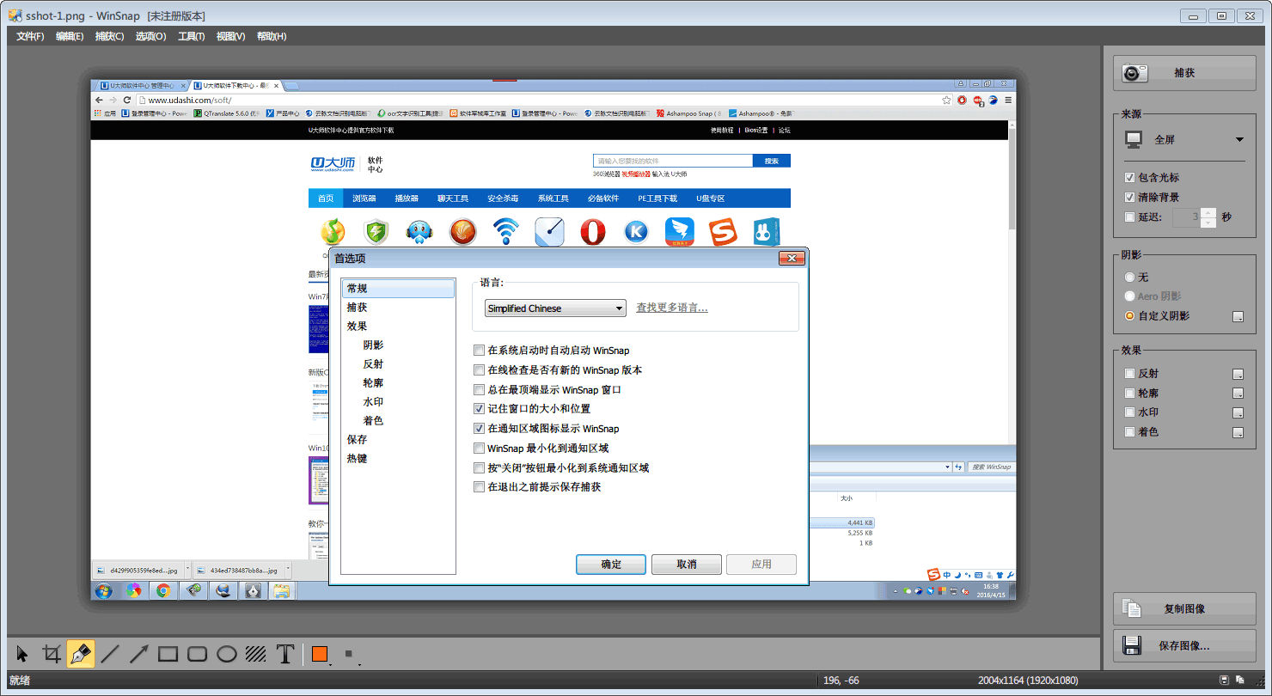Screen dimensions: 1272x696
Task: Open the 全屏 source dropdown
Action: click(x=1183, y=139)
